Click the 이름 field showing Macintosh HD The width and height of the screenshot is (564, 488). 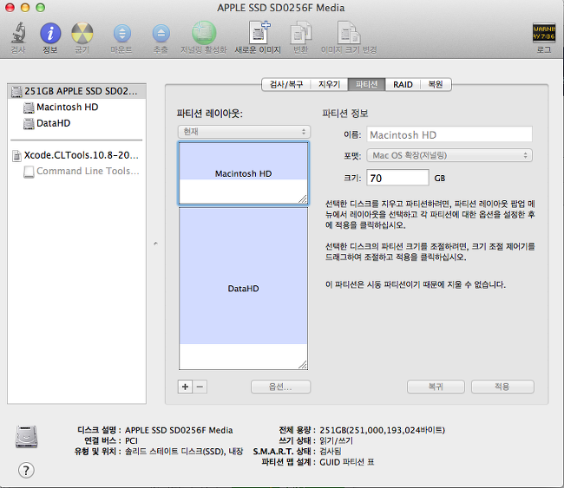449,134
